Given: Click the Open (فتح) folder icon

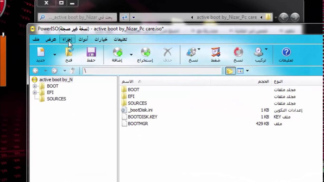Looking at the screenshot, I should click(x=69, y=52).
